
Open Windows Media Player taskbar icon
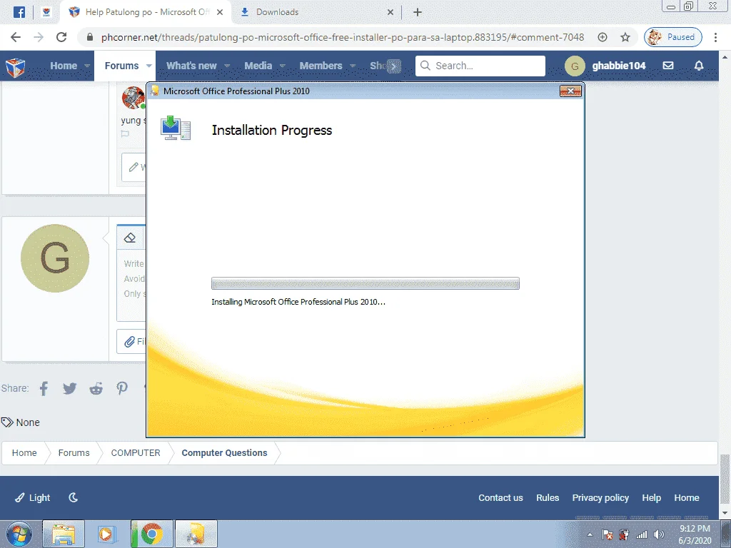pyautogui.click(x=107, y=534)
